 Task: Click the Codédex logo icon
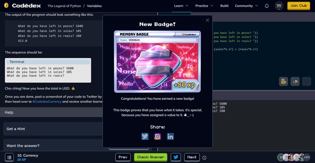[x=7, y=6]
